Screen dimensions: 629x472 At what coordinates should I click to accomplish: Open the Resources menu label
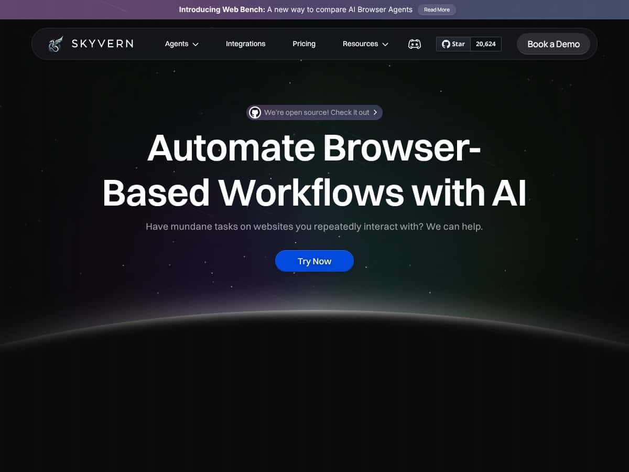[360, 44]
